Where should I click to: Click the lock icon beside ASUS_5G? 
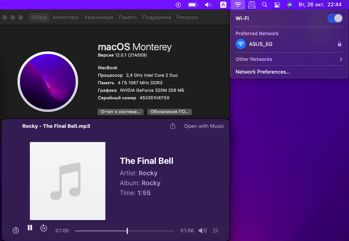pos(339,44)
